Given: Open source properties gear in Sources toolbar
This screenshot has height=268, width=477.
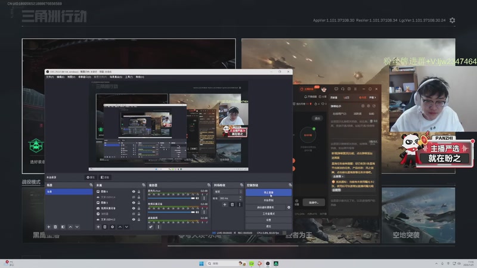Looking at the screenshot, I should pyautogui.click(x=112, y=227).
